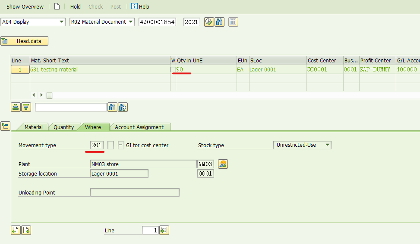Click the G/L account value 400000

[407, 69]
